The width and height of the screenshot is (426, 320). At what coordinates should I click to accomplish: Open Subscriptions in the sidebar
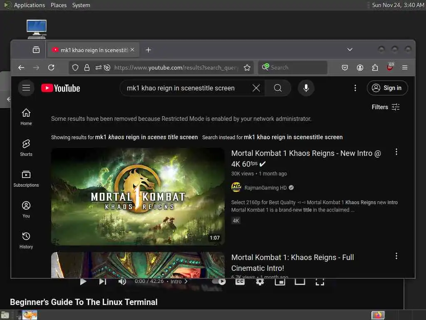pyautogui.click(x=26, y=178)
